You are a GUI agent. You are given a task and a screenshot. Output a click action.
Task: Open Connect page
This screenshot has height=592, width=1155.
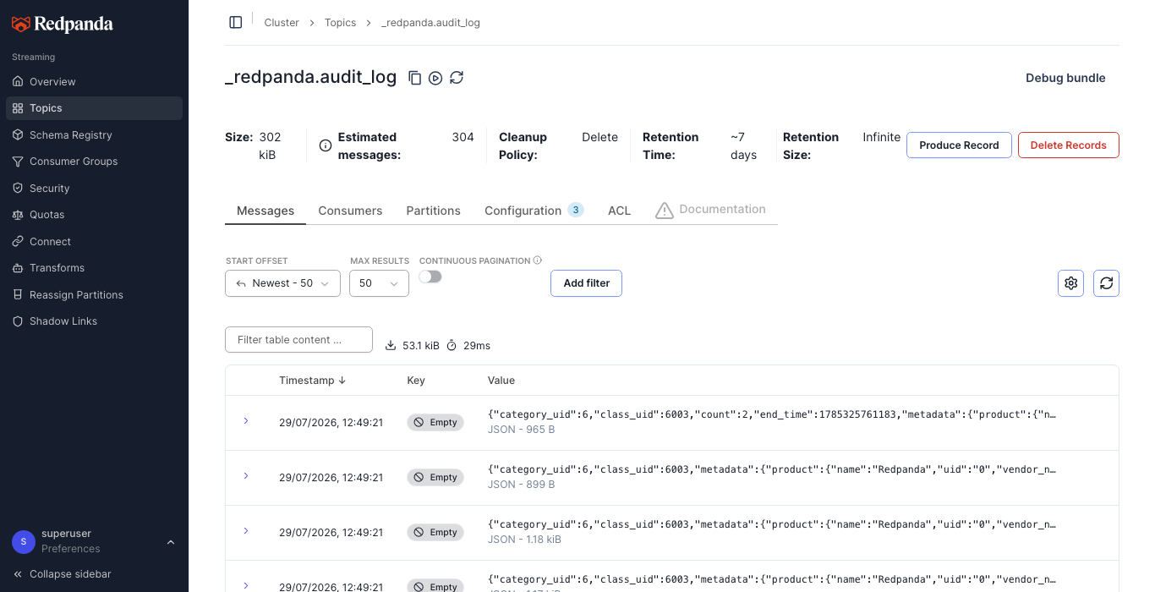[x=94, y=242]
